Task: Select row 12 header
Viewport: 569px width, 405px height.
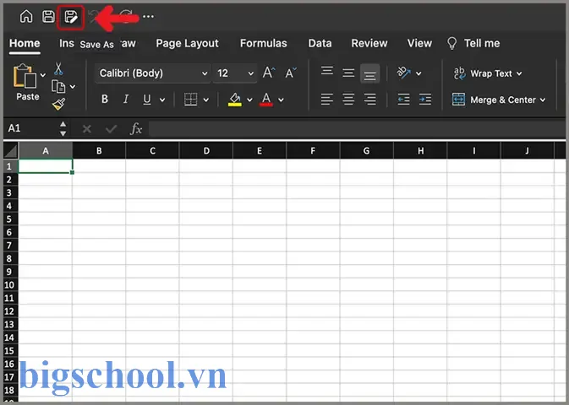Action: (10, 311)
